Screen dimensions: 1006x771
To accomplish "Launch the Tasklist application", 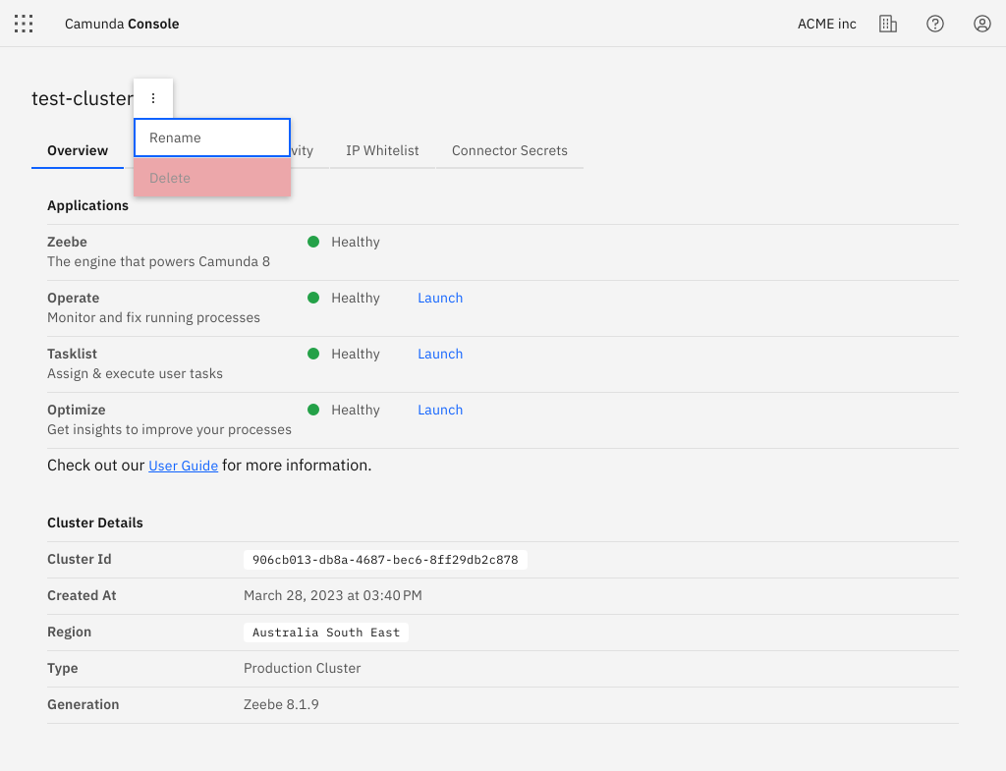I will coord(440,354).
